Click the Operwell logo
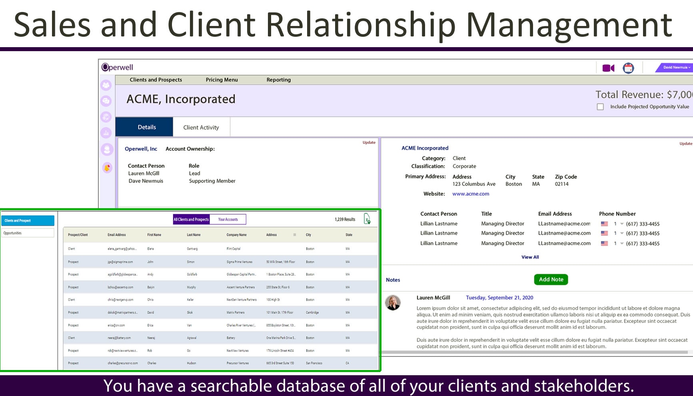This screenshot has height=396, width=693. point(117,67)
